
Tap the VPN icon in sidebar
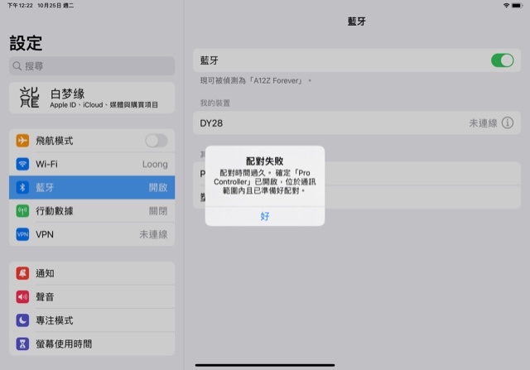coord(22,235)
